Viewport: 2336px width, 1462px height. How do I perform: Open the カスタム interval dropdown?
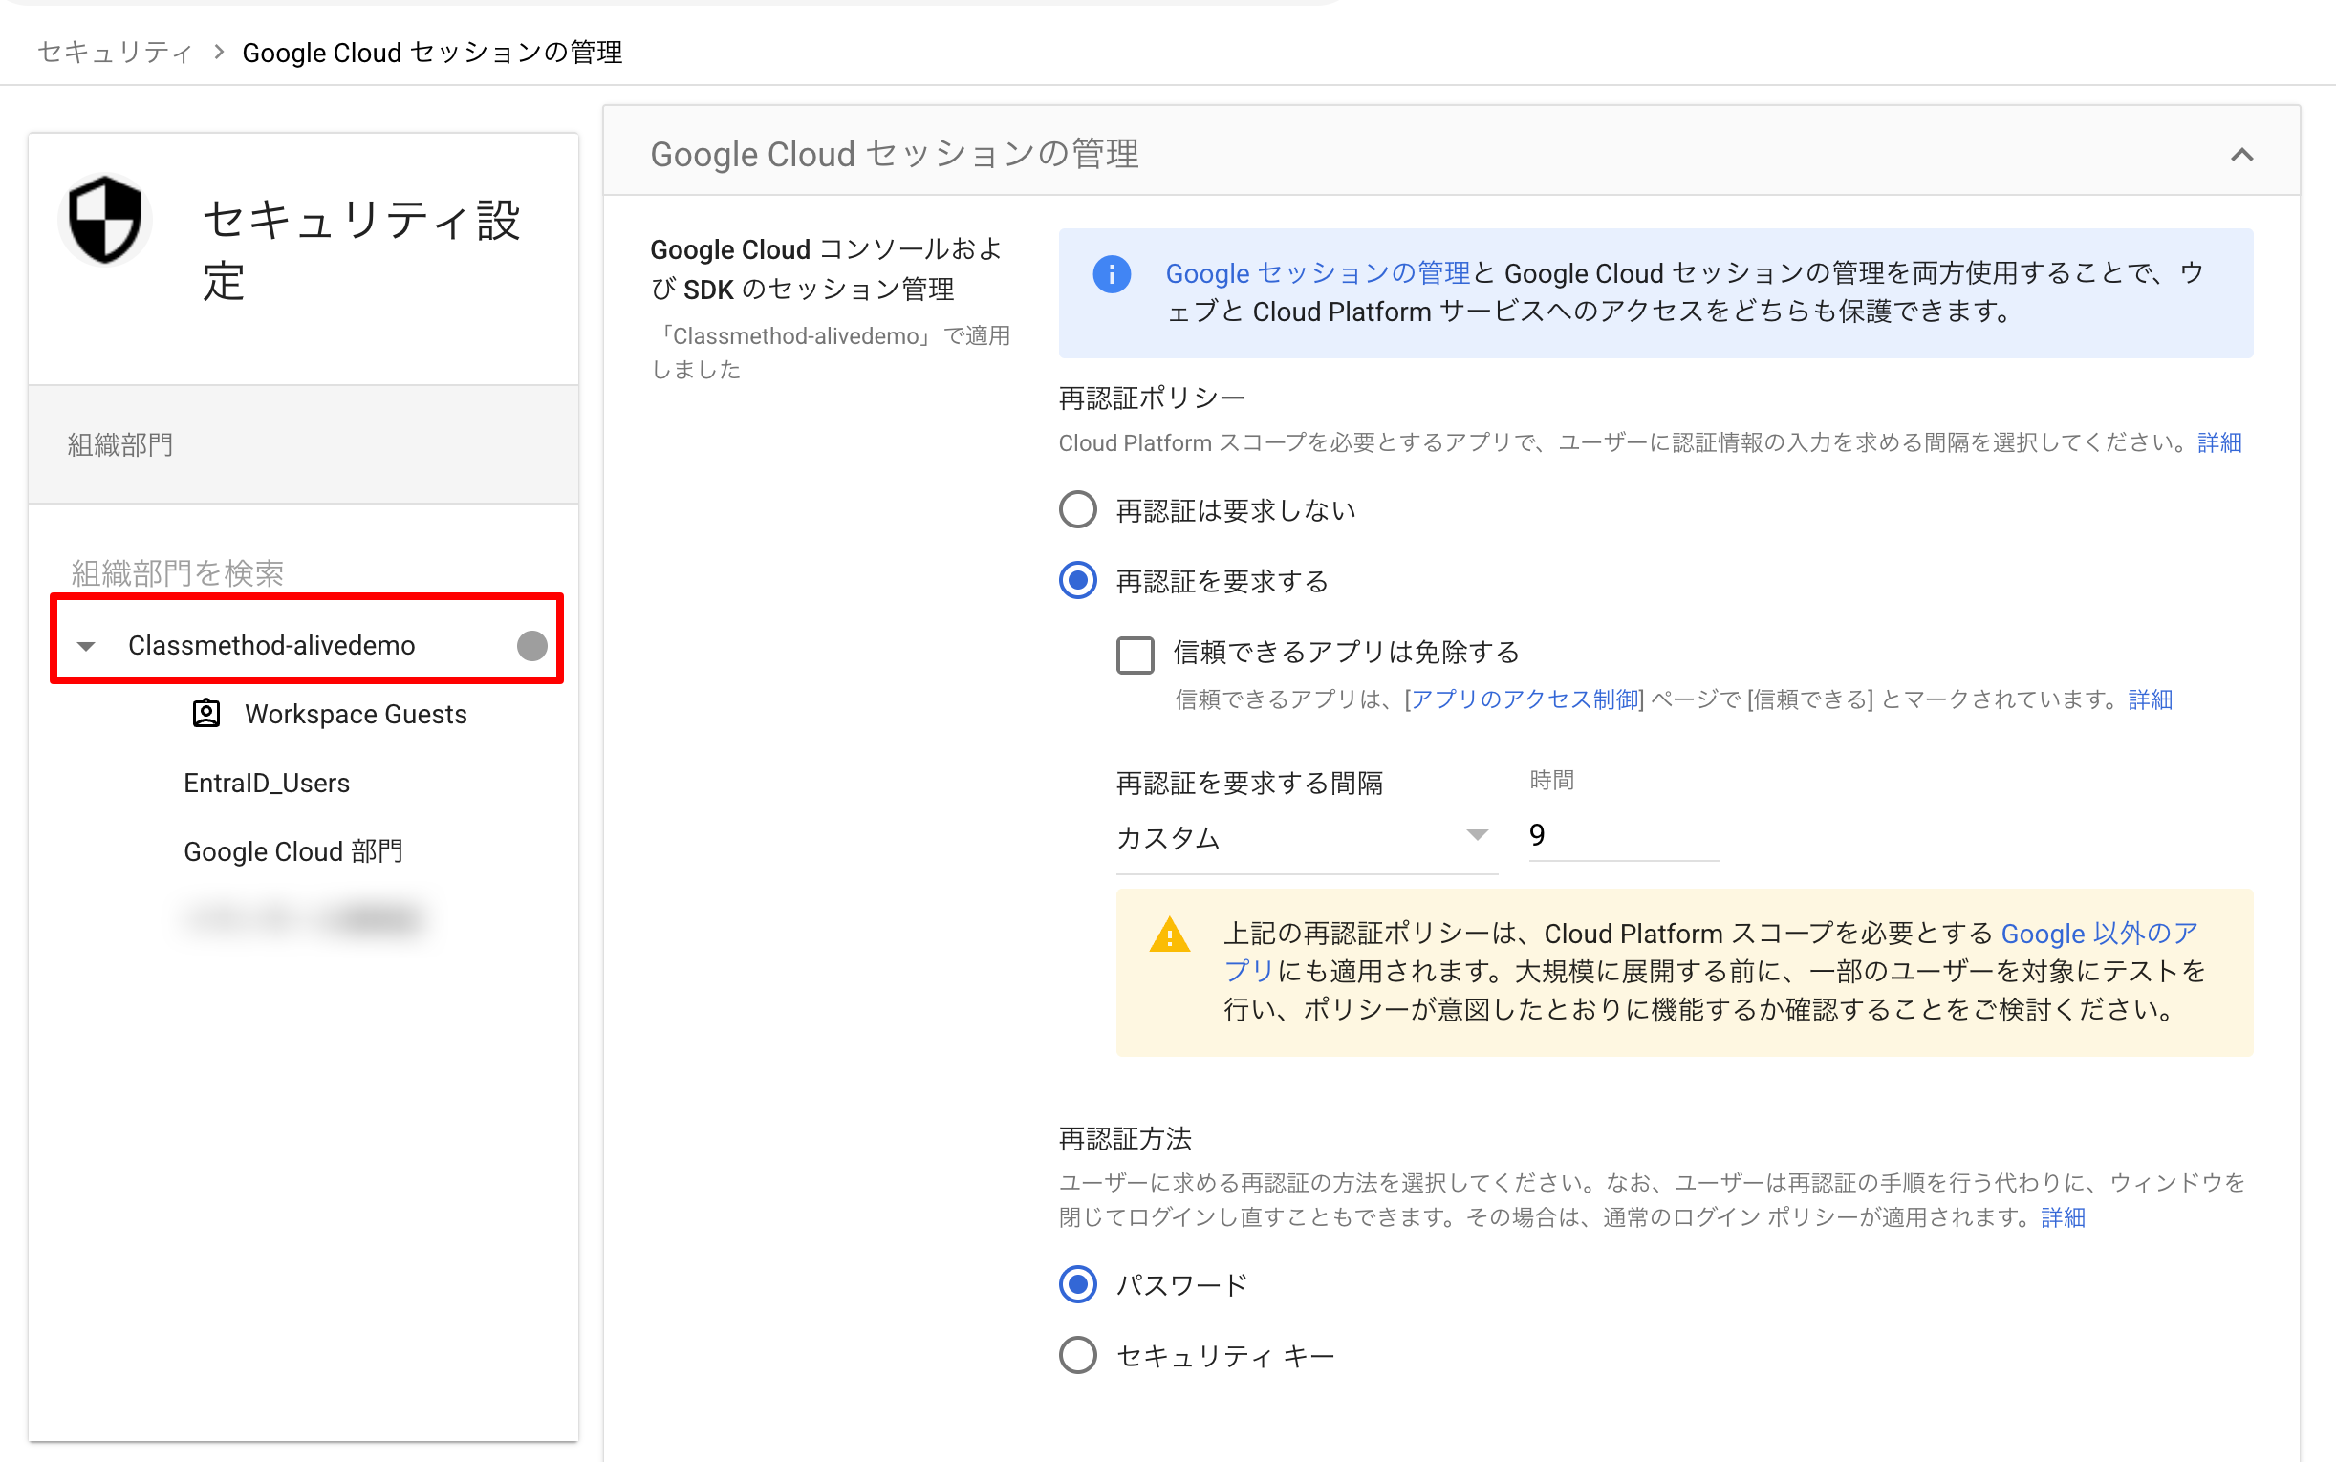1307,837
